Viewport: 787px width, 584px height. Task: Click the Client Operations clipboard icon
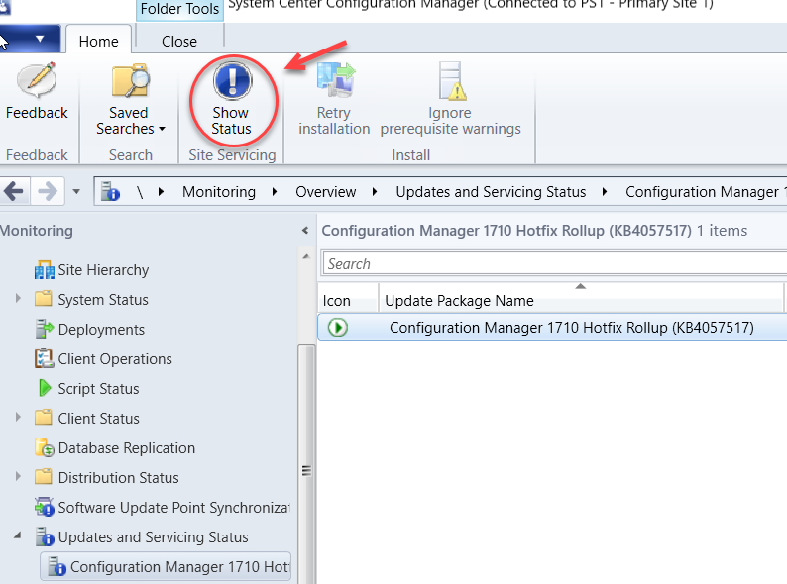[45, 358]
